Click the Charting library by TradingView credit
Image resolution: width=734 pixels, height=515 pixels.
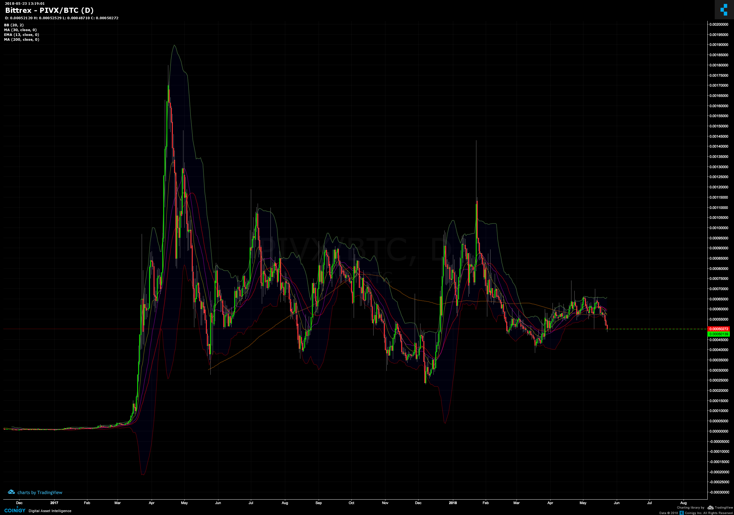pos(705,508)
